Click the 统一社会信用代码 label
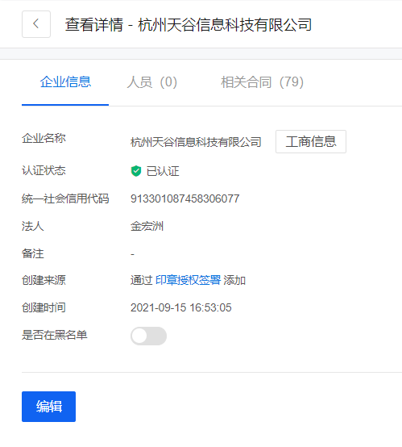 [x=65, y=198]
